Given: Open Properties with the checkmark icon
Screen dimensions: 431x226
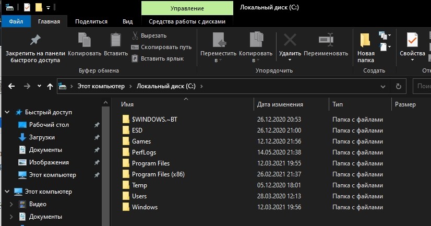Looking at the screenshot, I should tap(412, 40).
